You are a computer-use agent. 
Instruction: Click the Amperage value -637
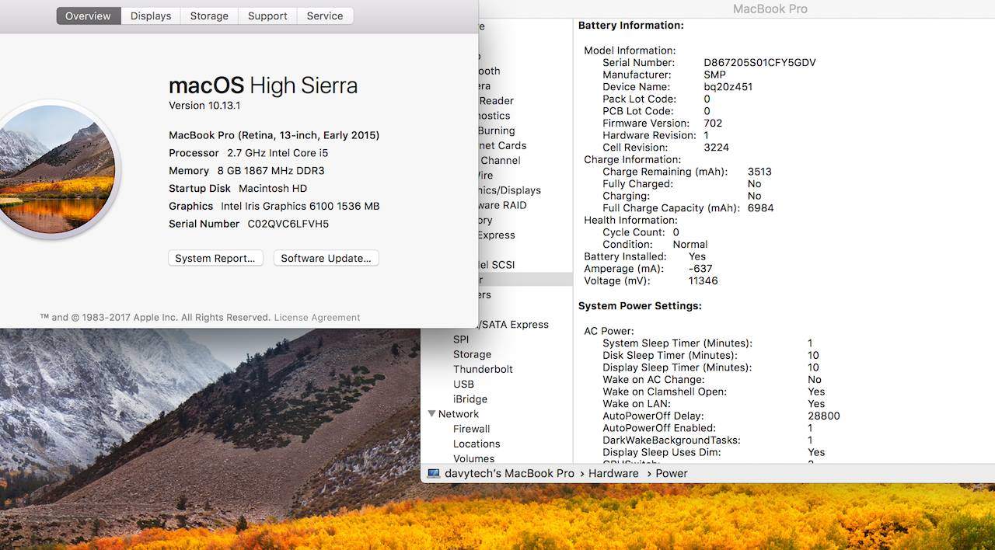[700, 269]
